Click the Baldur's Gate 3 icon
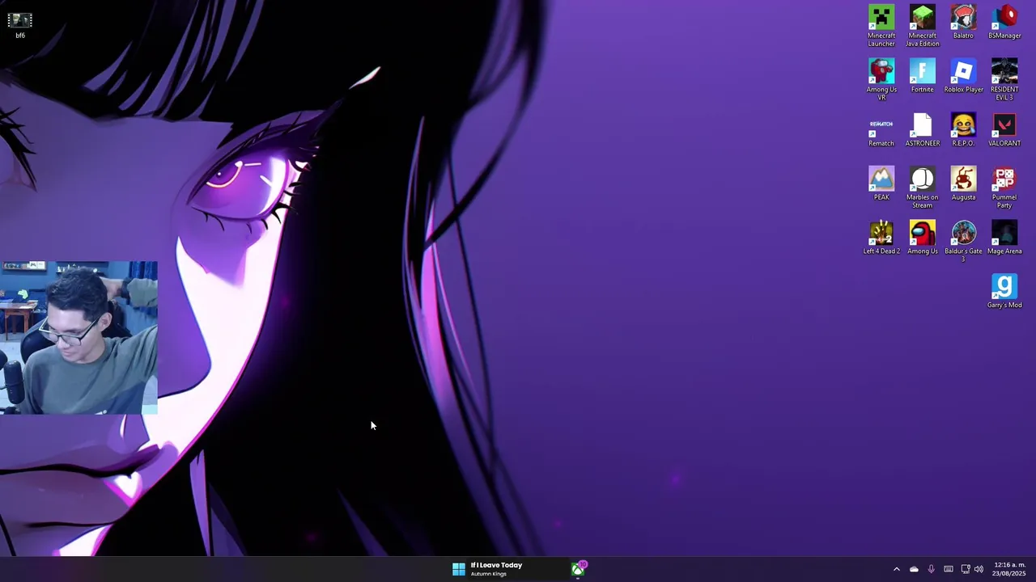Image resolution: width=1036 pixels, height=582 pixels. point(963,241)
